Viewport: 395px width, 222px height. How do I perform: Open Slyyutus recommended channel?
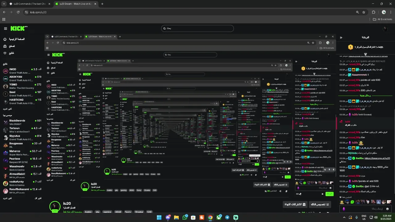point(22,138)
